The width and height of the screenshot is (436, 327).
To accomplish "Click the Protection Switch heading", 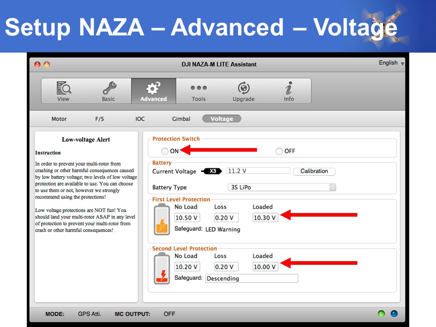I will pos(176,139).
